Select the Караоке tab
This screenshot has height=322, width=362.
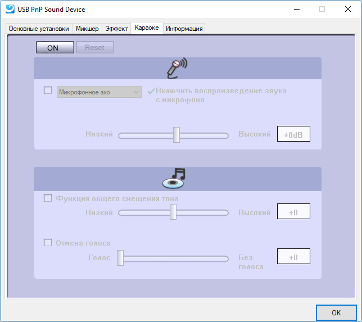pos(147,28)
